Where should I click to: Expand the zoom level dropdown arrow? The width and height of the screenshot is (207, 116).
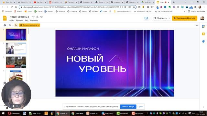click(x=13, y=25)
